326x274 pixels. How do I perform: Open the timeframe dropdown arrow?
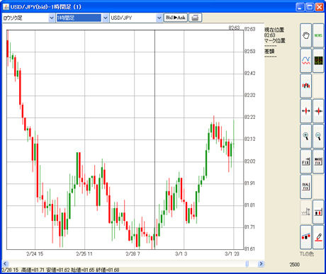click(106, 18)
